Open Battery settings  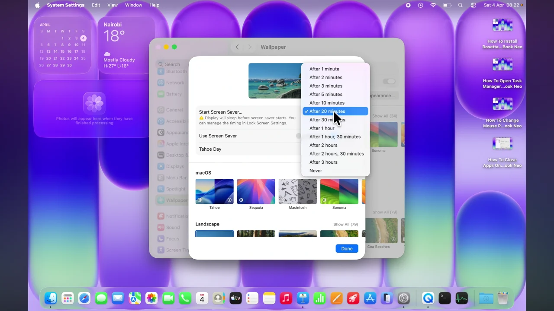175,94
